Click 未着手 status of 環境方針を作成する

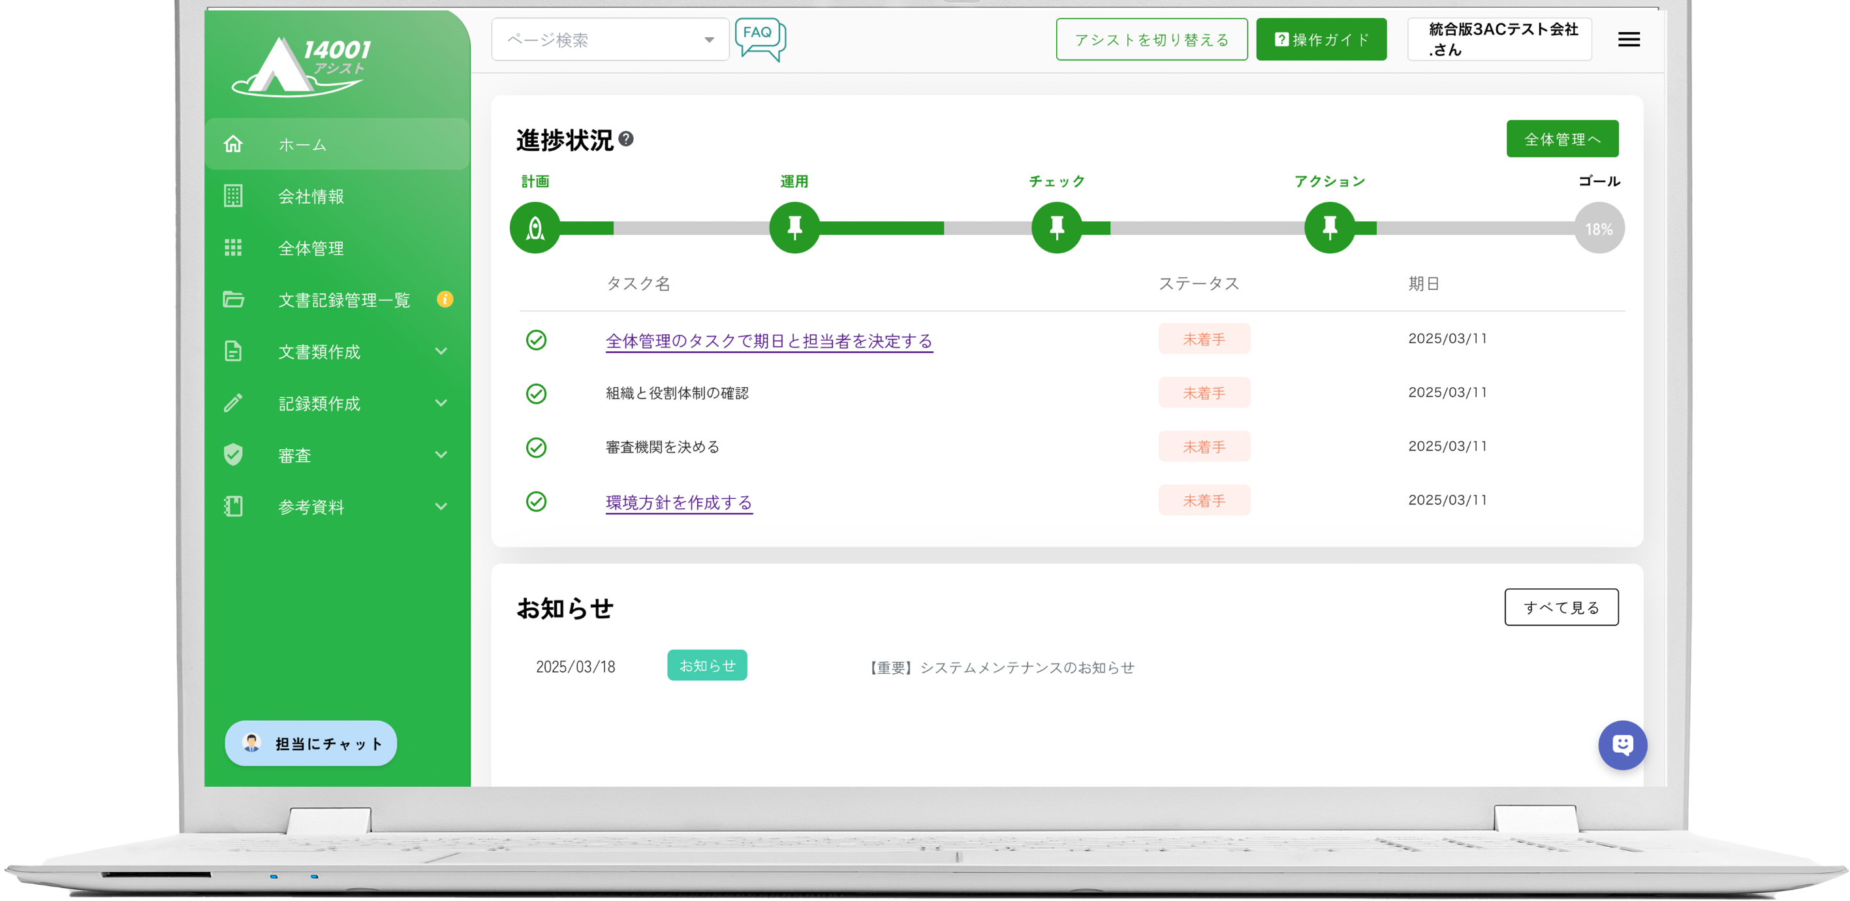(x=1204, y=501)
